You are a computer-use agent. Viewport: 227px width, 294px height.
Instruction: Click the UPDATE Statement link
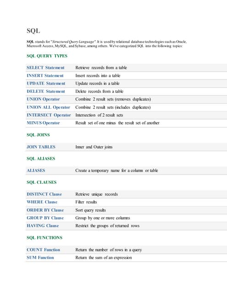46,84
